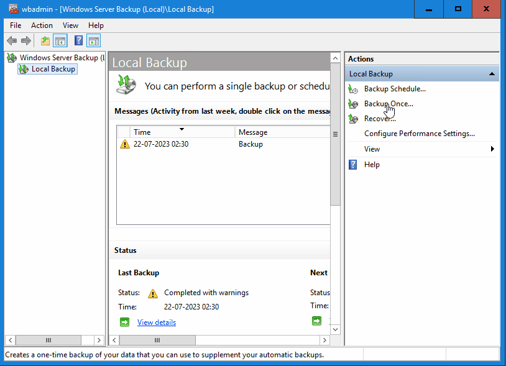
Task: Click the Status section heading
Action: click(125, 250)
